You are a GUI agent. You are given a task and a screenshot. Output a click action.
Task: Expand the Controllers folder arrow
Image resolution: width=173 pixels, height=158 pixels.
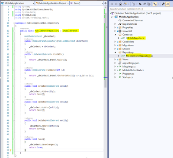click(115, 42)
